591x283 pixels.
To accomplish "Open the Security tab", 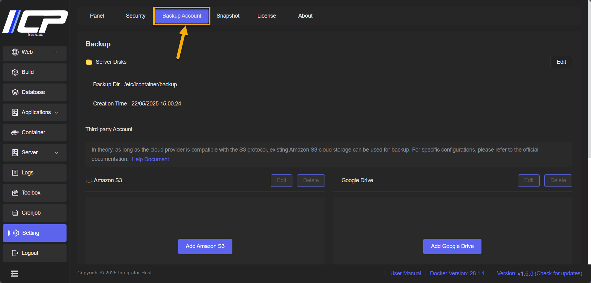I will pos(136,16).
